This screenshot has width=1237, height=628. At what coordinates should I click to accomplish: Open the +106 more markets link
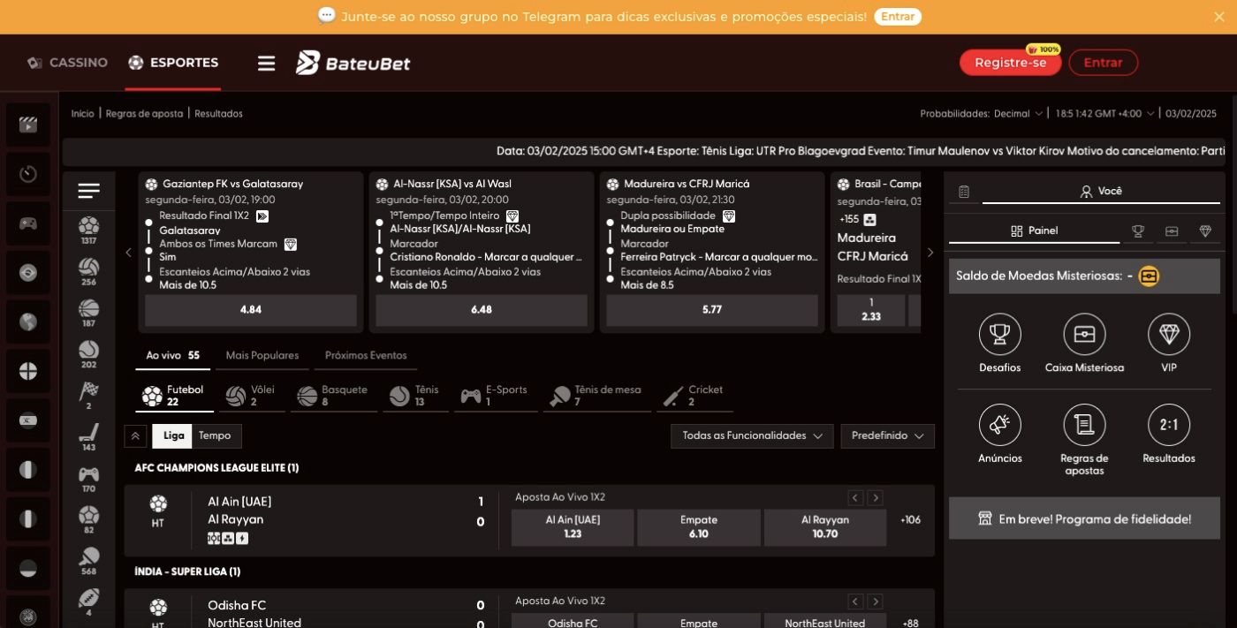pos(910,520)
